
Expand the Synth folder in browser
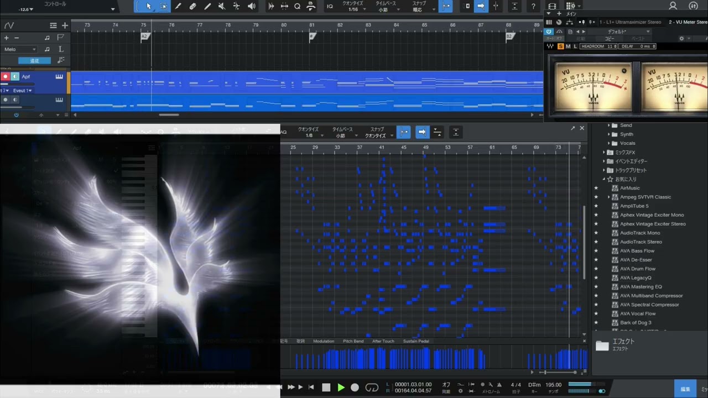609,134
